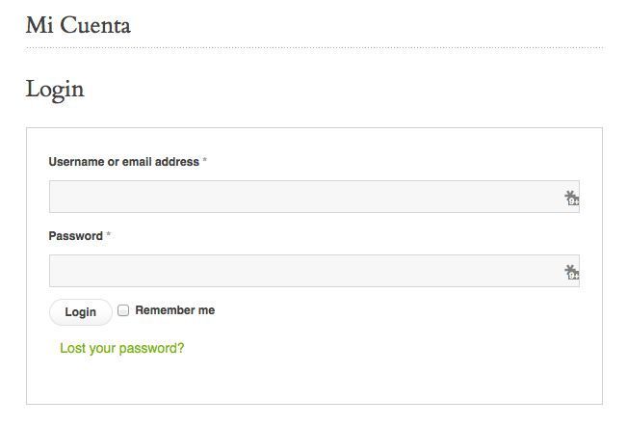
Task: Submit with the Login button
Action: [80, 312]
